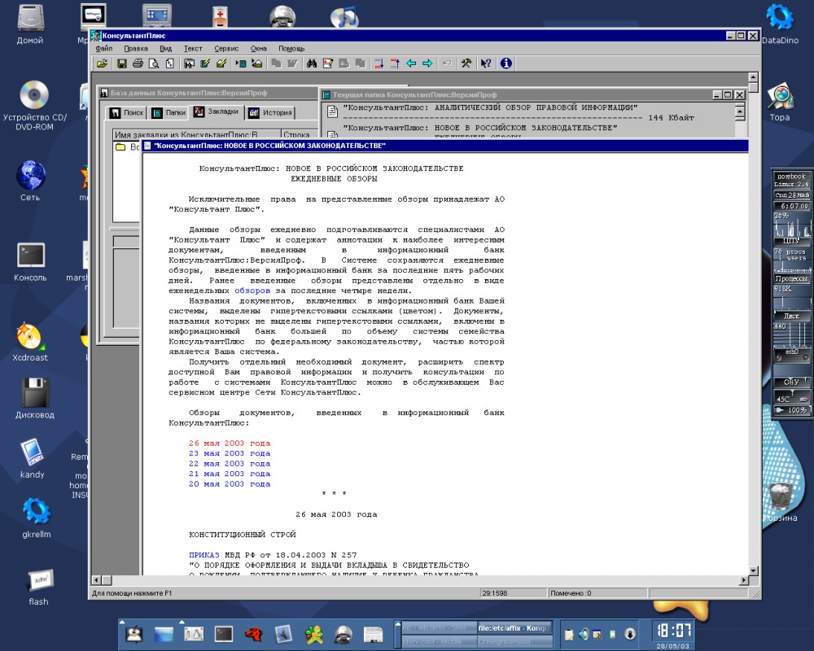Click the printer icon in the toolbar
Viewport: 814px width, 651px height.
pyautogui.click(x=138, y=63)
